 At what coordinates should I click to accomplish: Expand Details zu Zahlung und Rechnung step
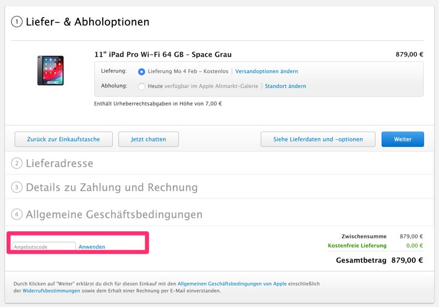coord(112,188)
